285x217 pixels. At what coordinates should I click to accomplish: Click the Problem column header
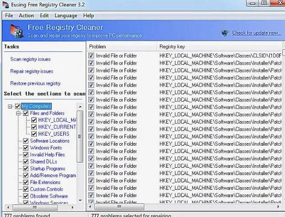tap(121, 47)
